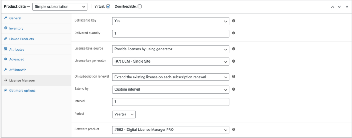
Task: Enable the Downloadable checkbox
Action: pos(140,6)
